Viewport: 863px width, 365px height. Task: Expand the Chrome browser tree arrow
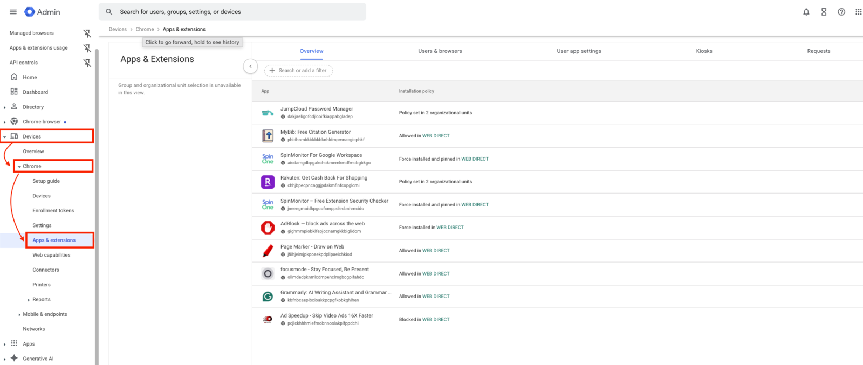[5, 122]
